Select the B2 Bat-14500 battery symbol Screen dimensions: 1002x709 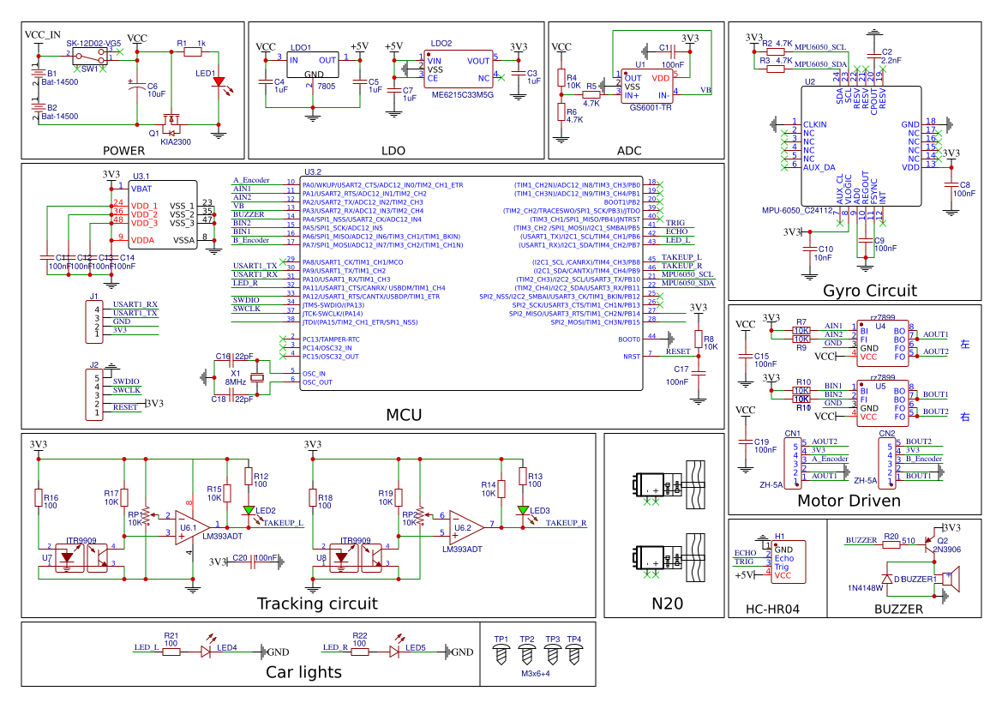tap(39, 107)
